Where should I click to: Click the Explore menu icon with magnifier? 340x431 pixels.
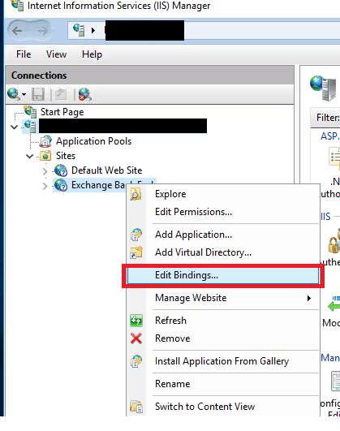pyautogui.click(x=136, y=194)
